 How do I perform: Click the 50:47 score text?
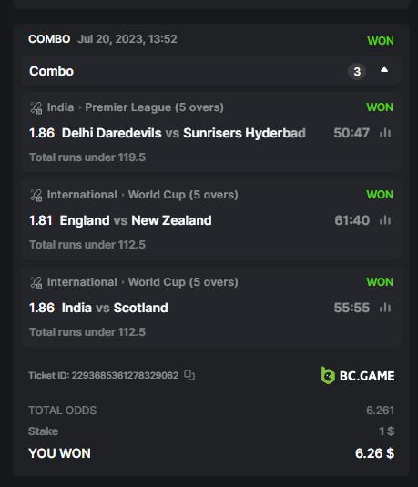click(352, 133)
